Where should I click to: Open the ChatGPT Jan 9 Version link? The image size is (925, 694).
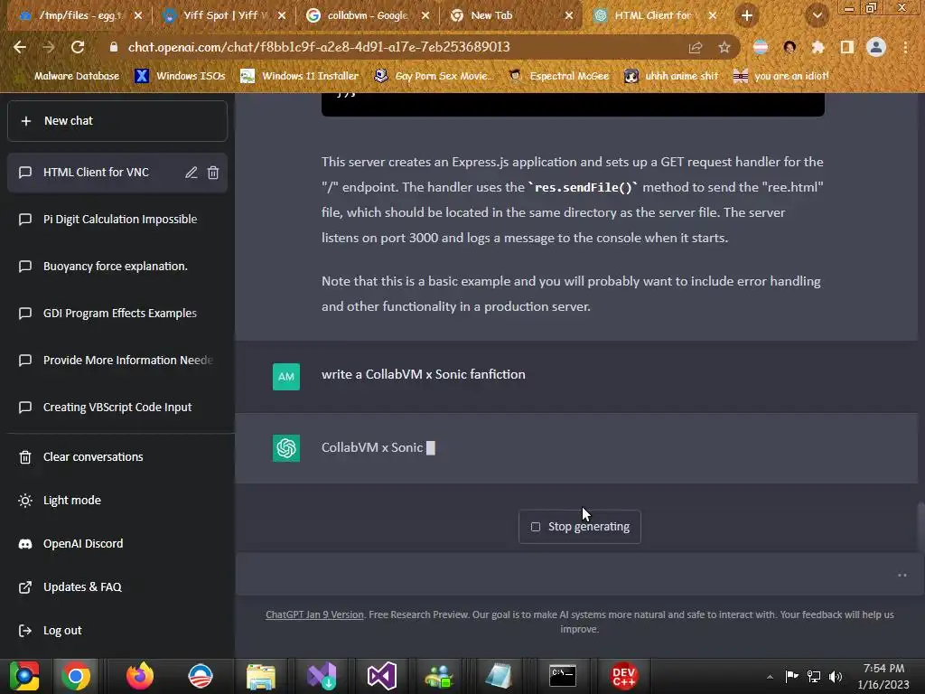[314, 614]
